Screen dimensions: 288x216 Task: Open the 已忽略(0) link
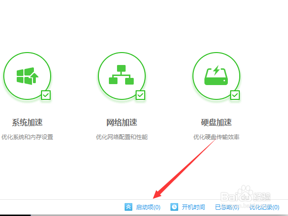click(x=227, y=207)
